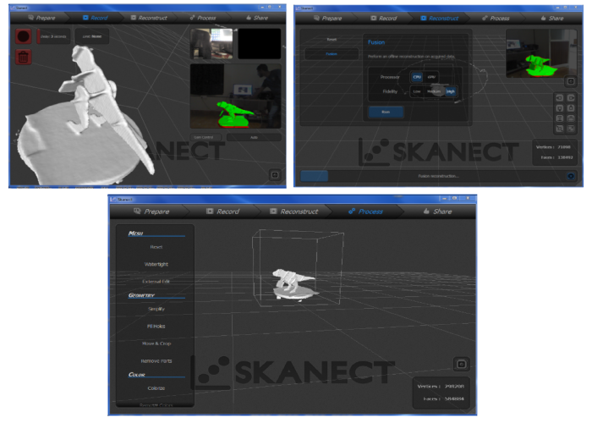
Task: Select Fill Holes under Geometry
Action: tap(156, 327)
